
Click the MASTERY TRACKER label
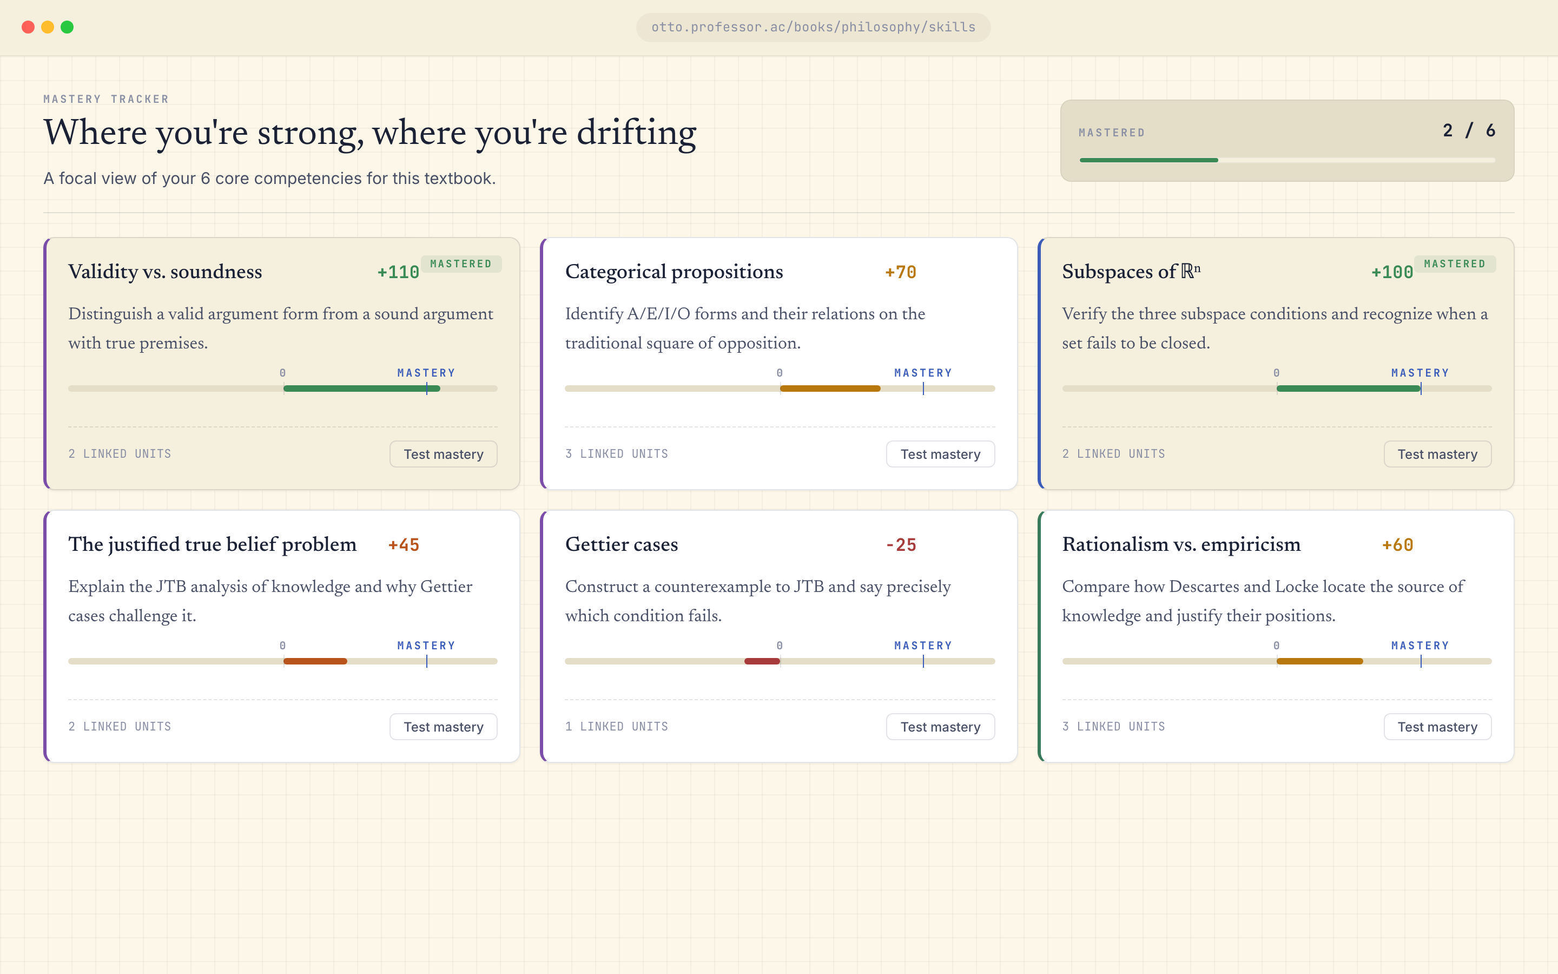pos(106,98)
